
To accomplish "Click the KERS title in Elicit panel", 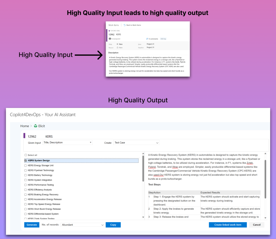I will coord(49,136).
